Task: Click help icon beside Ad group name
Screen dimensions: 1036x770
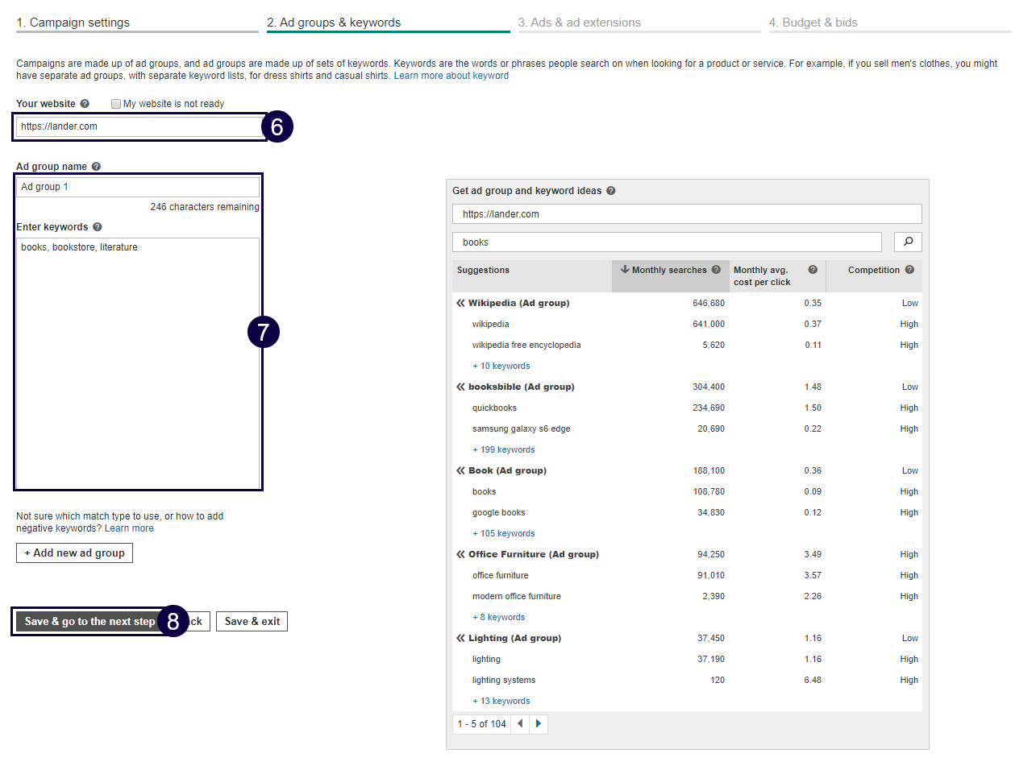Action: 96,167
